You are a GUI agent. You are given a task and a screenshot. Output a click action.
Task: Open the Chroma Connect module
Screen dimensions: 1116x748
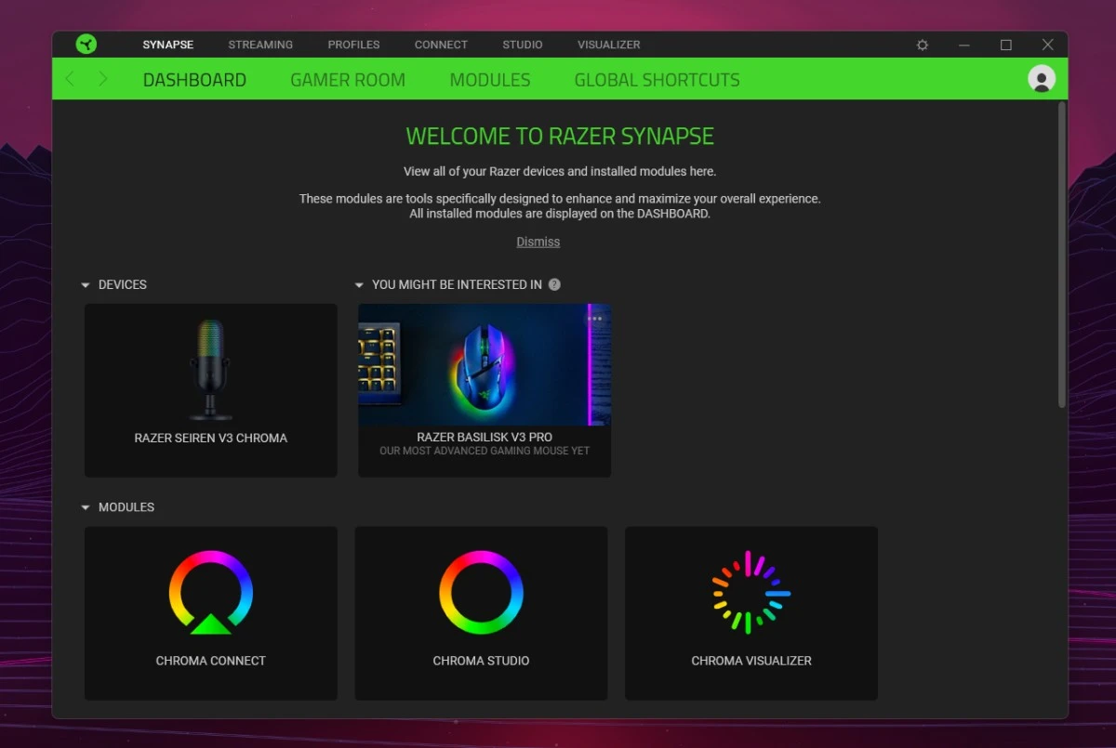click(211, 612)
